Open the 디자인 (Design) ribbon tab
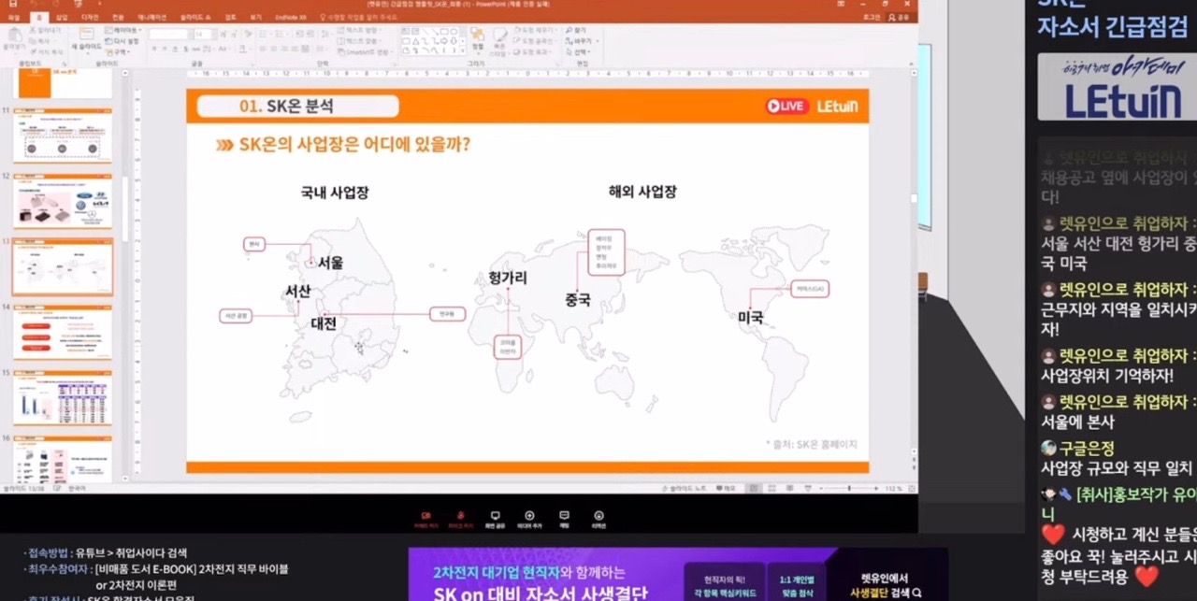 (90, 17)
